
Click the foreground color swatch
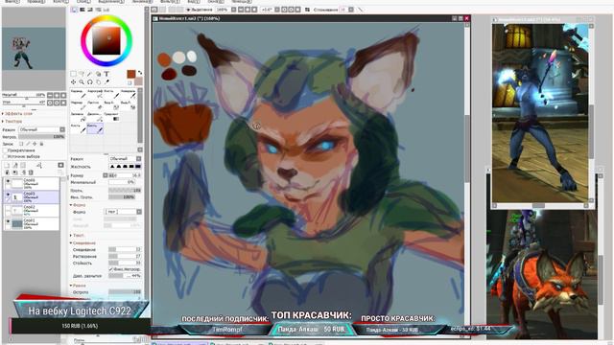point(131,74)
